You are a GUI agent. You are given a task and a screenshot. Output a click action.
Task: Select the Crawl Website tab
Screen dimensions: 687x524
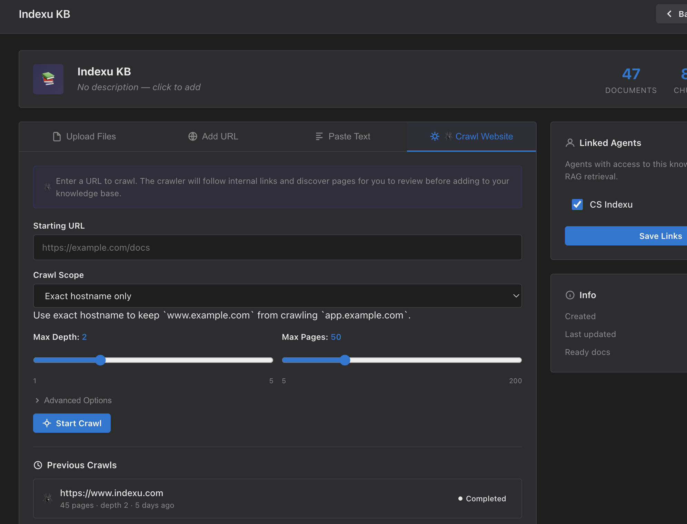point(471,137)
